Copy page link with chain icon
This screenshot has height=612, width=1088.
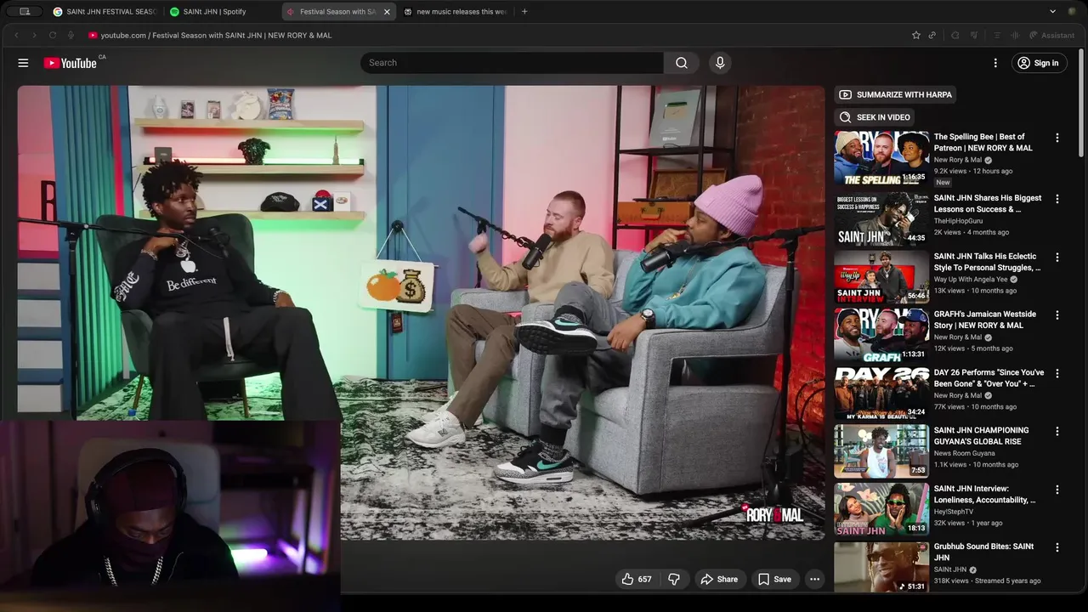932,35
